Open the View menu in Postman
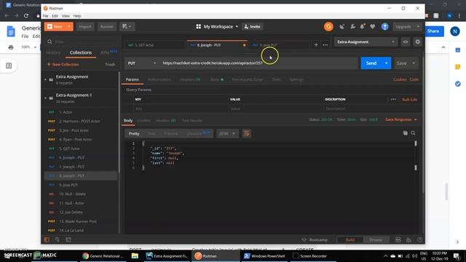Screen dimensions: 466x262 point(66,16)
